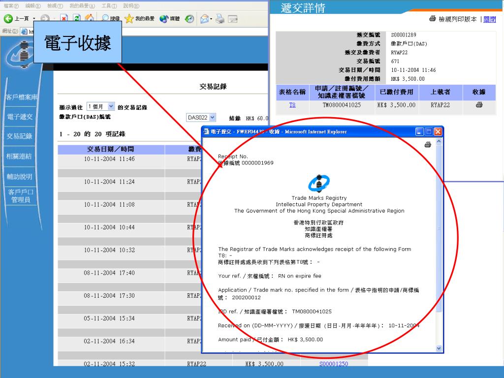Open the DAS022 account number dropdown

pyautogui.click(x=201, y=117)
